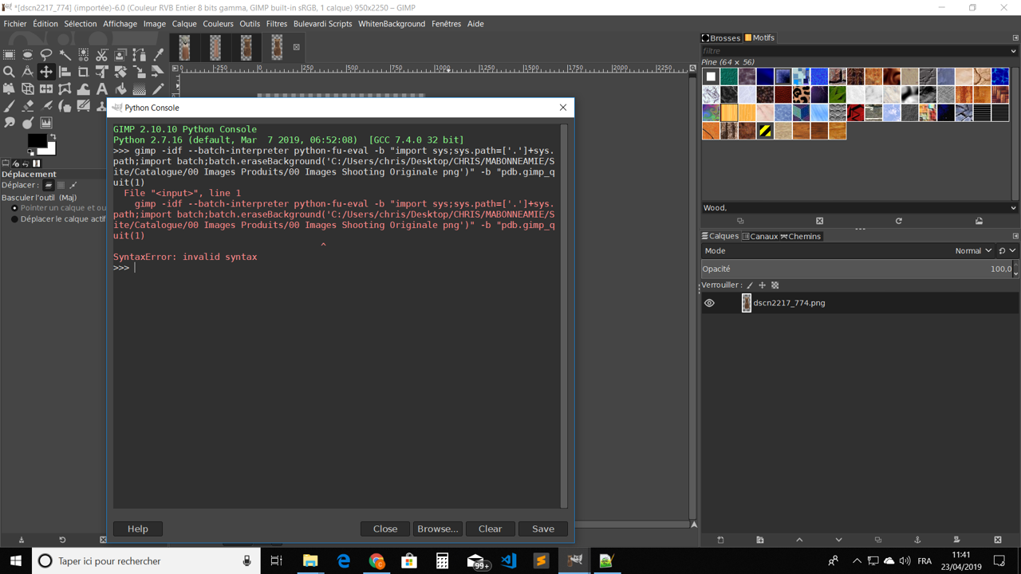Image resolution: width=1021 pixels, height=574 pixels.
Task: Open the Filtres menu
Action: pyautogui.click(x=276, y=24)
